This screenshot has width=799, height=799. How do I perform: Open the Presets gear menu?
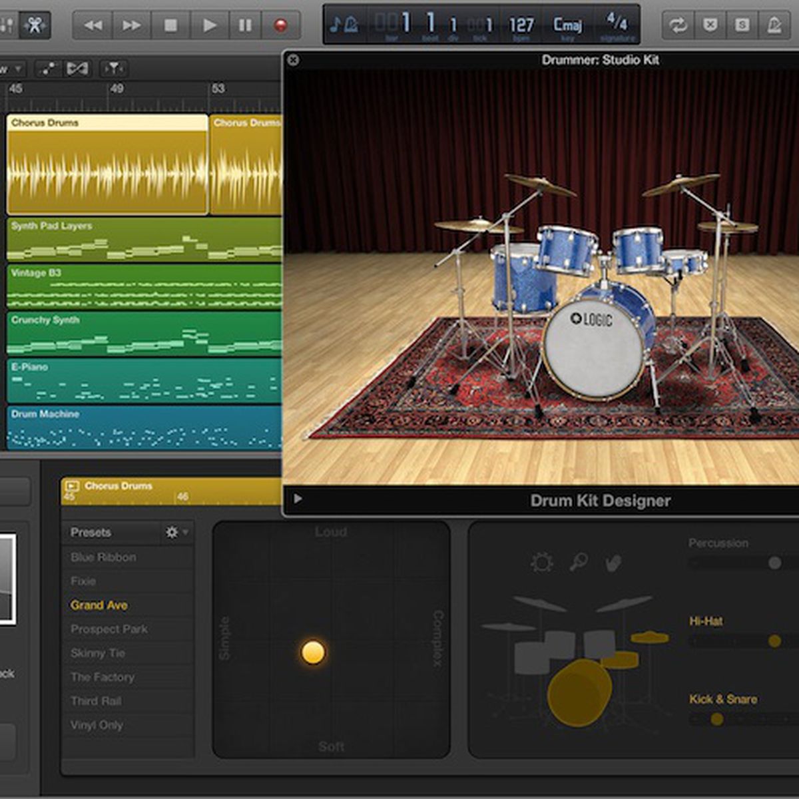(175, 532)
